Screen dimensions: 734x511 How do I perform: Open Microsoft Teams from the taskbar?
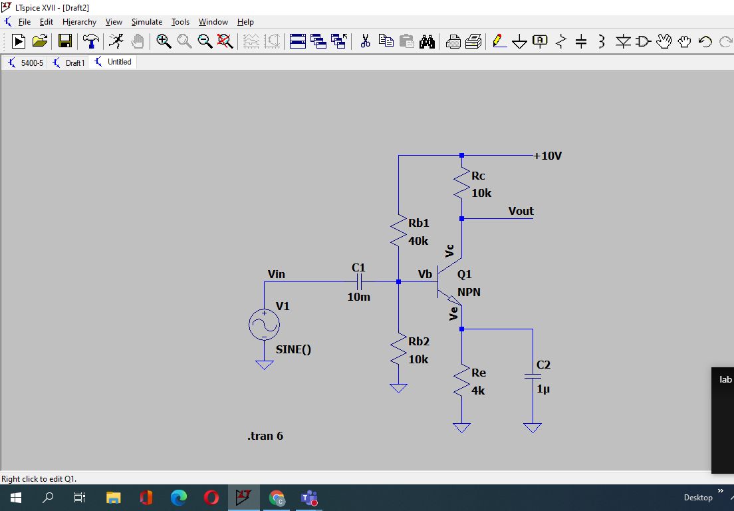tap(309, 498)
